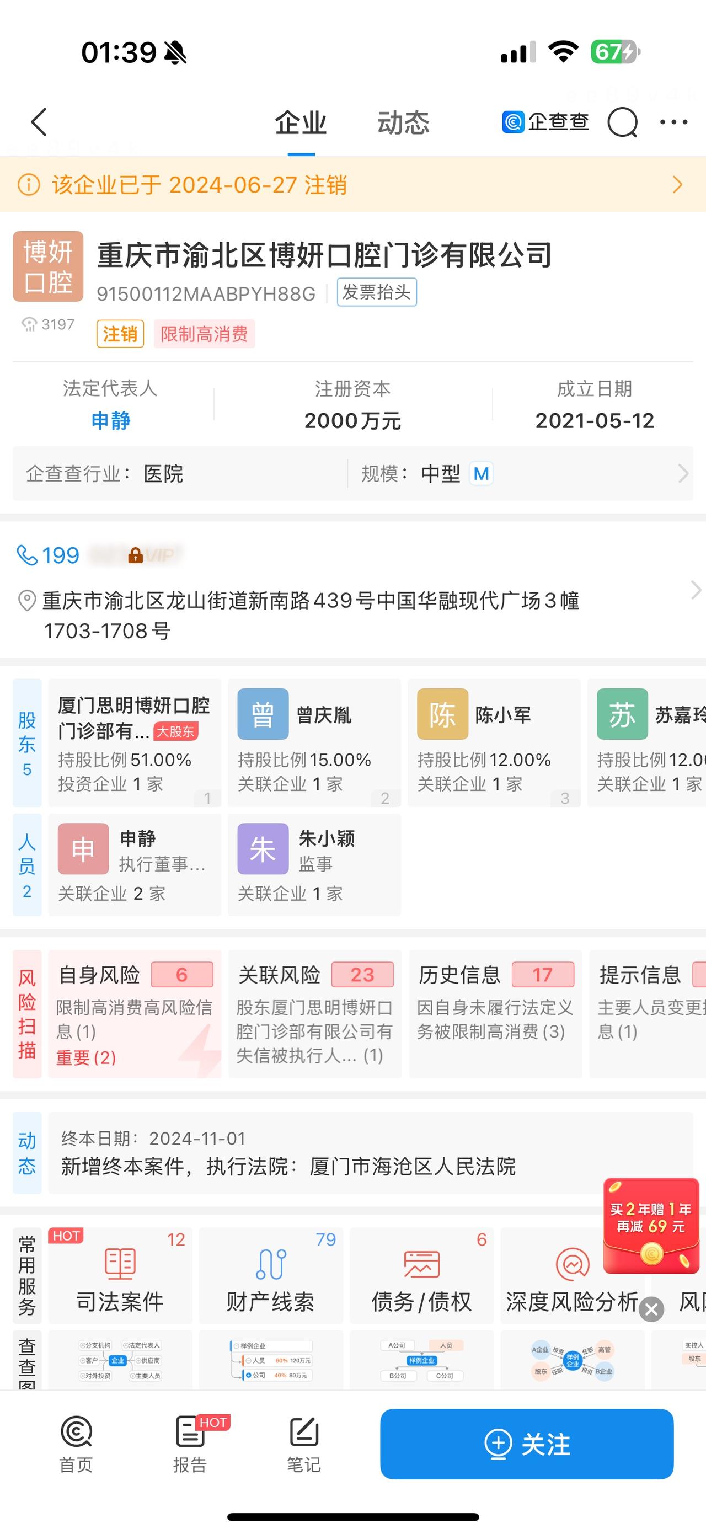Screen dimensions: 706x1534
Task: Tap the 重要(2) risk label
Action: click(x=86, y=1057)
